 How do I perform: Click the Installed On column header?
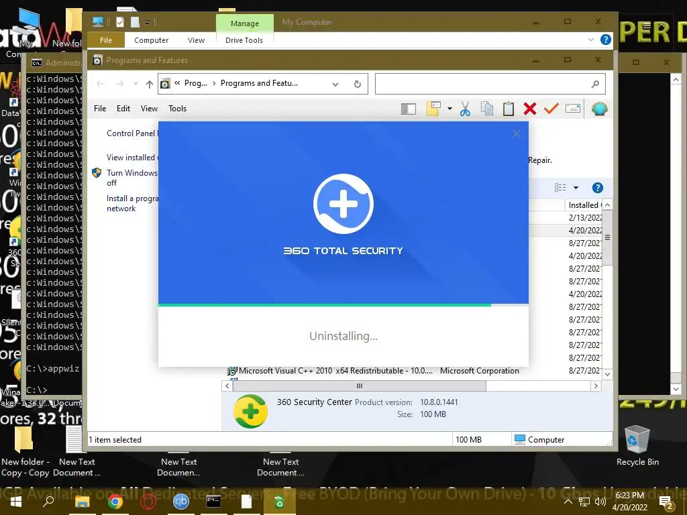(x=584, y=205)
